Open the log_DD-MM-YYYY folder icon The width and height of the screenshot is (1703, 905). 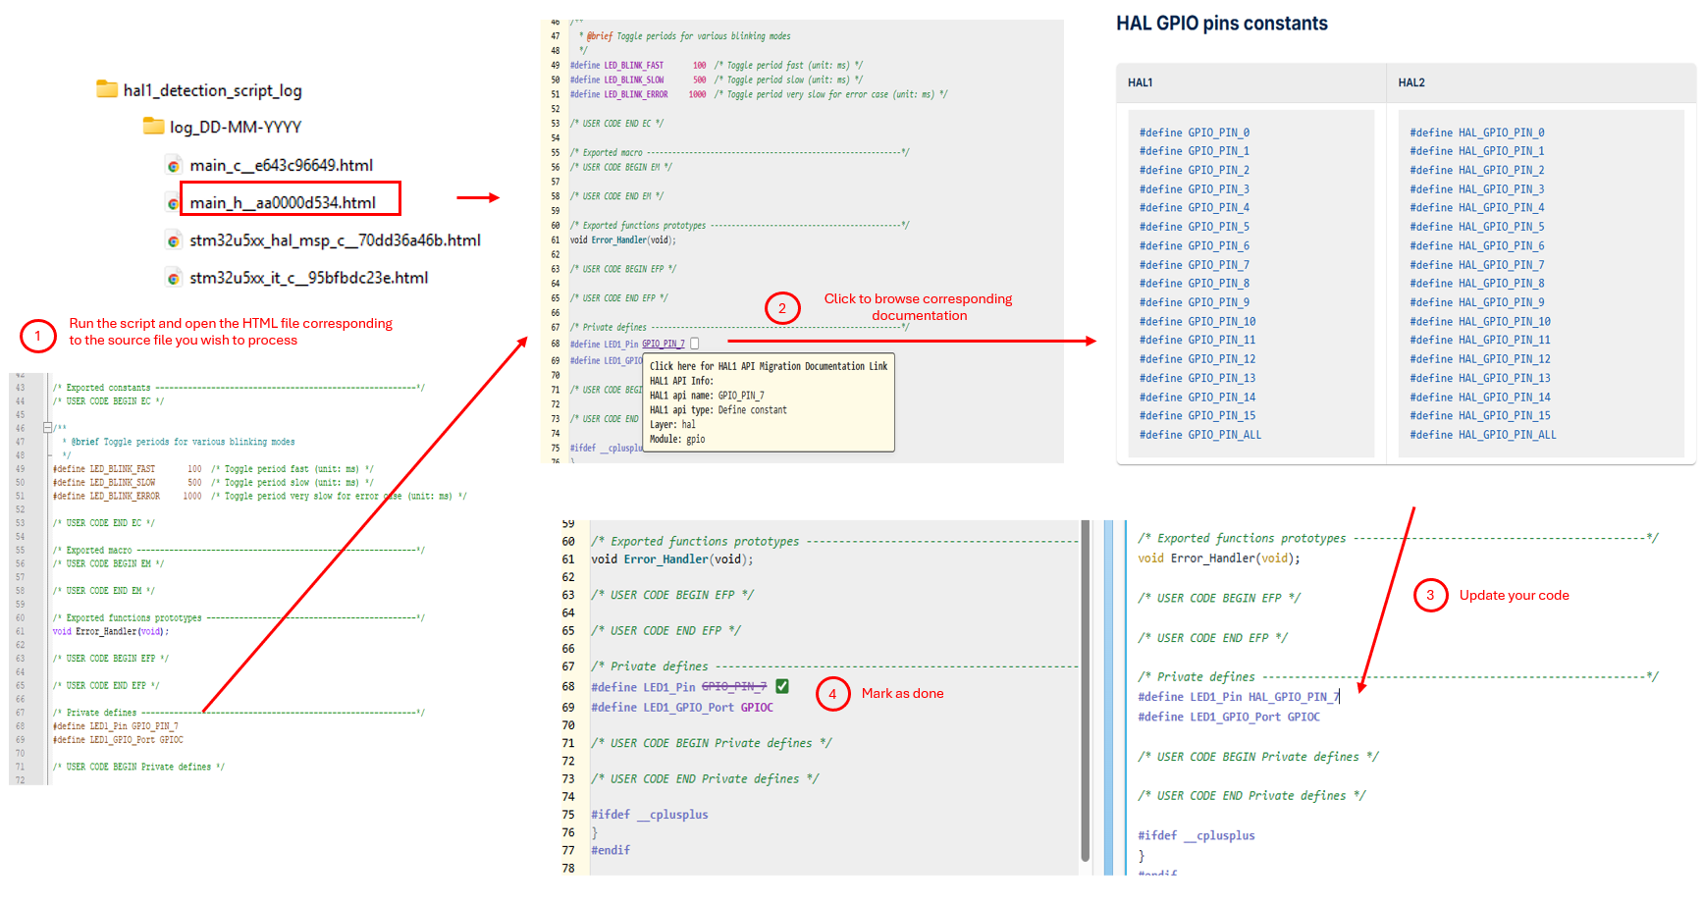154,126
